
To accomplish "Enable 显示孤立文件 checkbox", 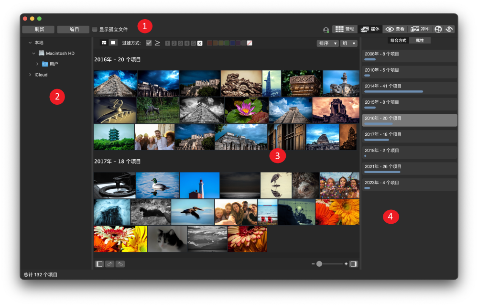I will pyautogui.click(x=95, y=29).
